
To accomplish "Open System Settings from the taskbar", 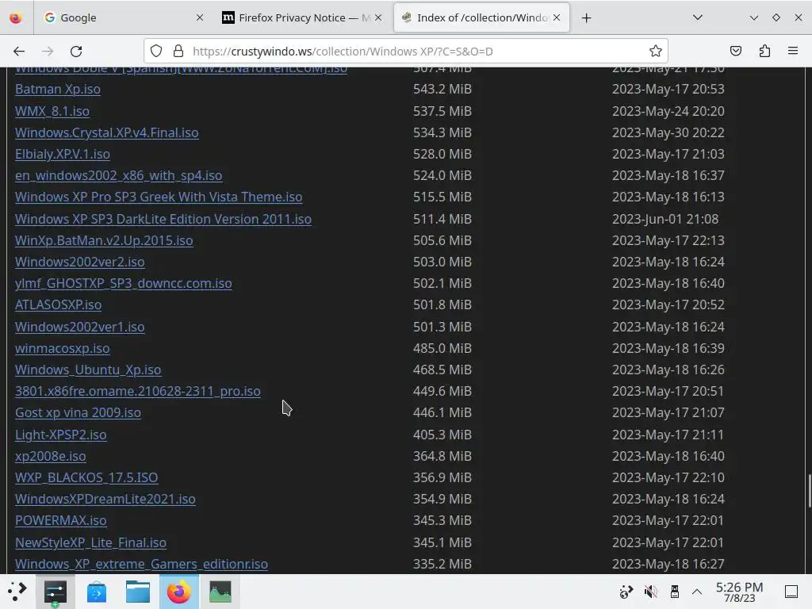I will pyautogui.click(x=56, y=592).
